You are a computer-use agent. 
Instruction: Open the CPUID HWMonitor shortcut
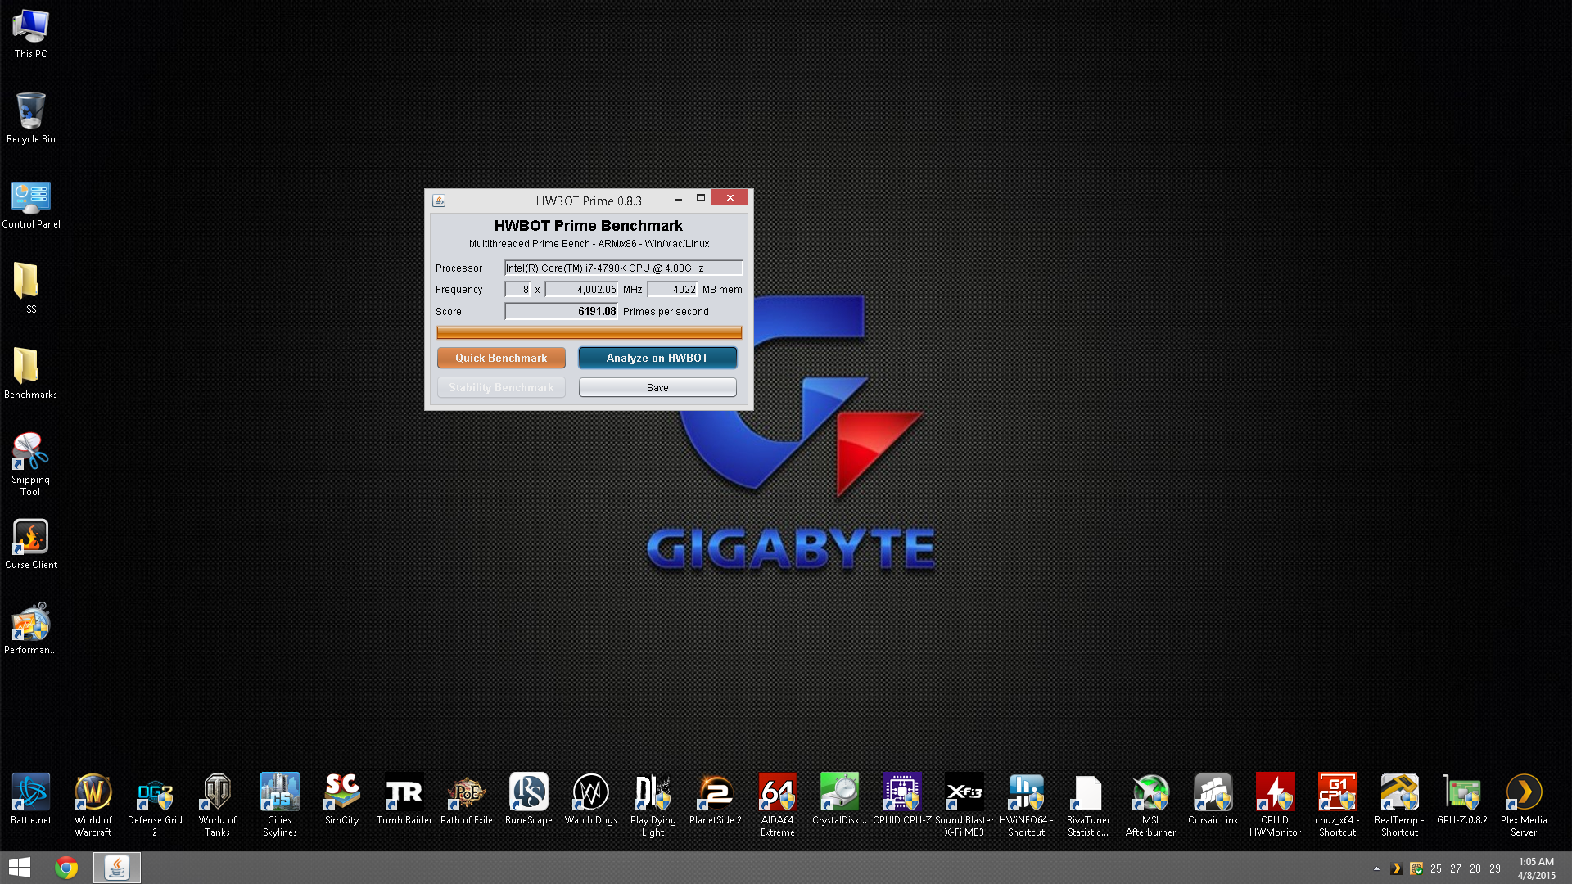[1276, 805]
